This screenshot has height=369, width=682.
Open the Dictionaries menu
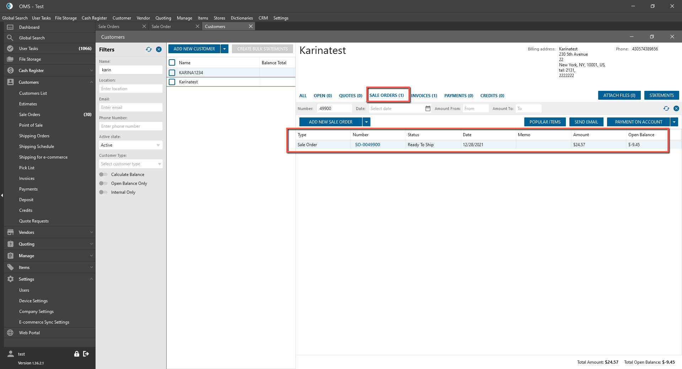pyautogui.click(x=242, y=18)
